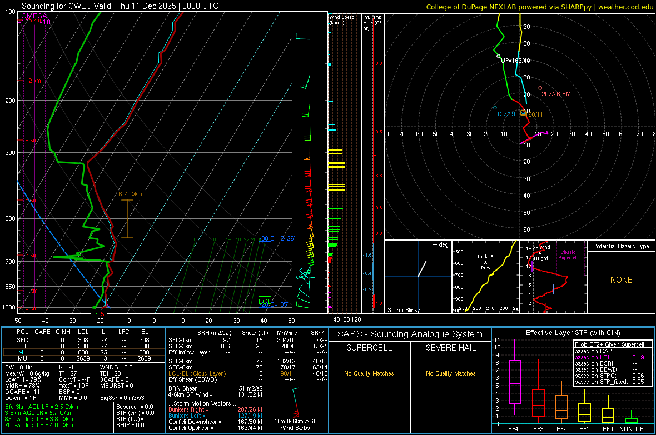Click 'Sfc-3km AGL LR = 2.5 C/km'
Image resolution: width=656 pixels, height=435 pixels.
pyautogui.click(x=42, y=407)
